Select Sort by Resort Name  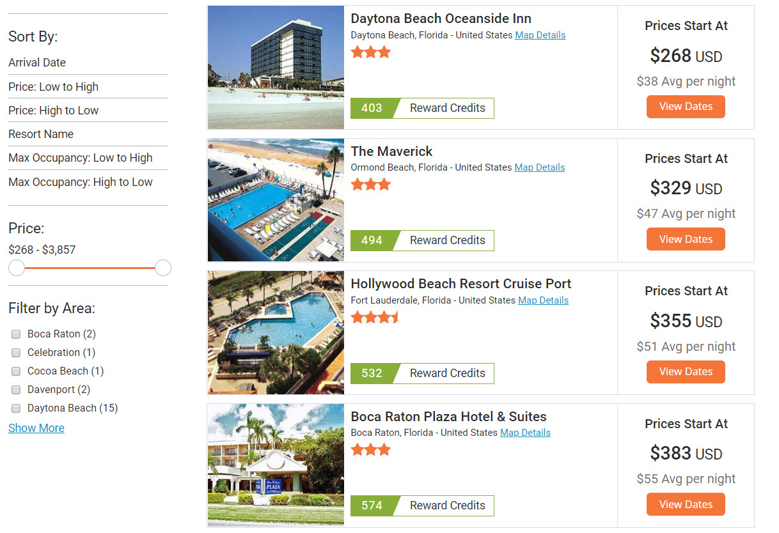click(x=41, y=134)
